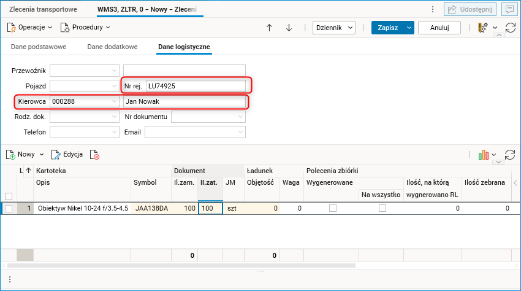The image size is (521, 291).
Task: Open the Telefon combo box
Action: [x=85, y=132]
